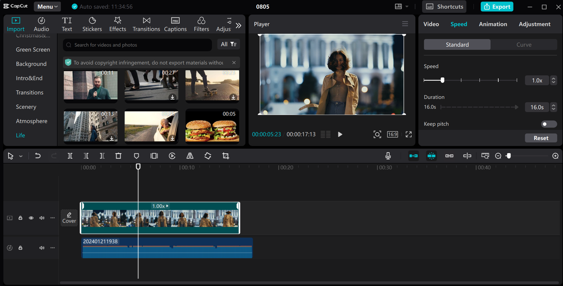563x286 pixels.
Task: Select the burgers video thumbnail
Action: [x=212, y=126]
